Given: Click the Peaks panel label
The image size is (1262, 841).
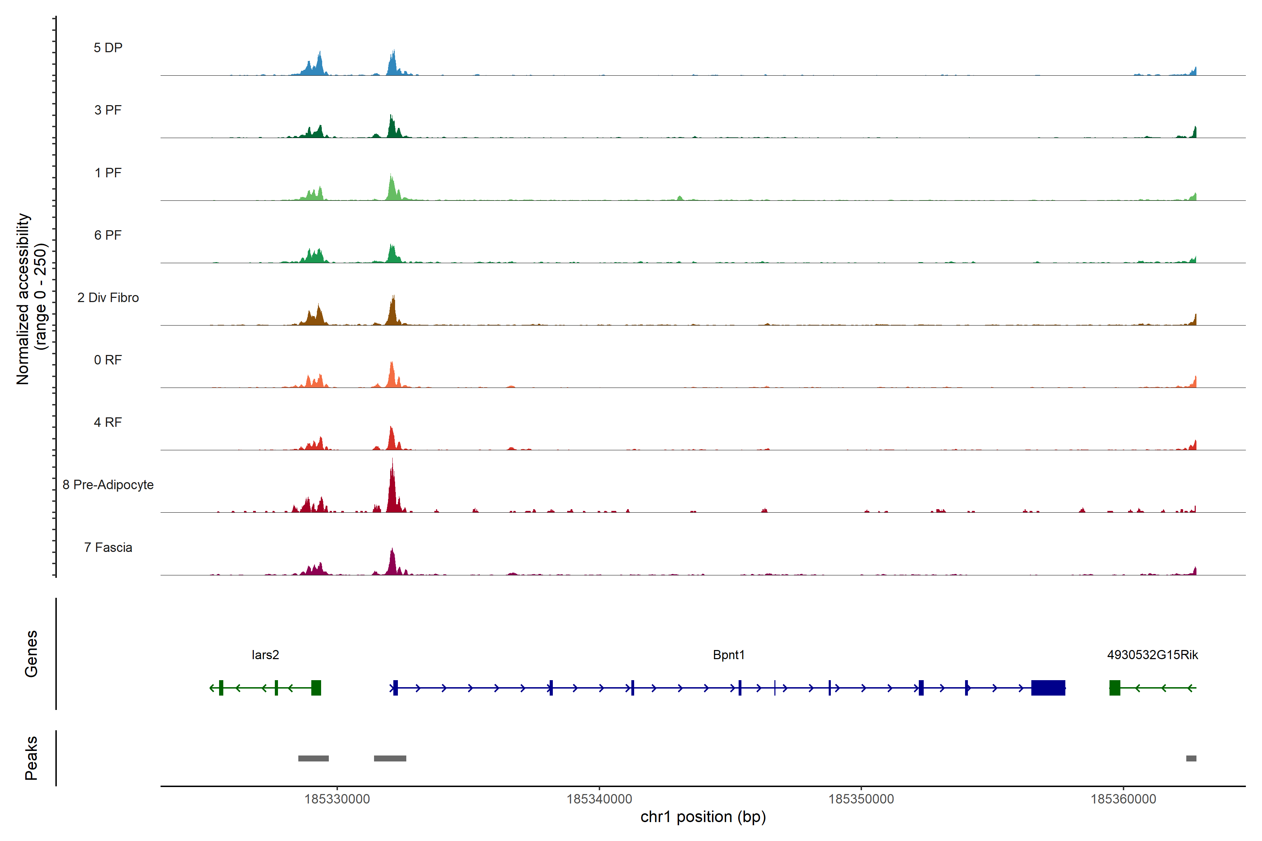Looking at the screenshot, I should (31, 758).
